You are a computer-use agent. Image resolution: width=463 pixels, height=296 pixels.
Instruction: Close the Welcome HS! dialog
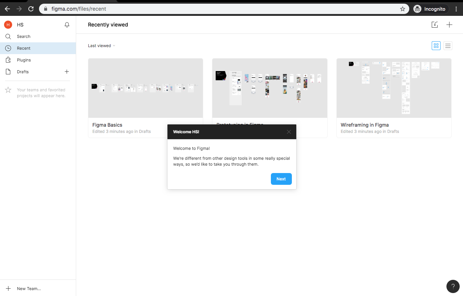pos(289,132)
